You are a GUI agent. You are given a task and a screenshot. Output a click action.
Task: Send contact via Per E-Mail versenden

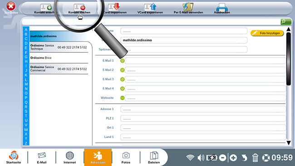pos(188,9)
